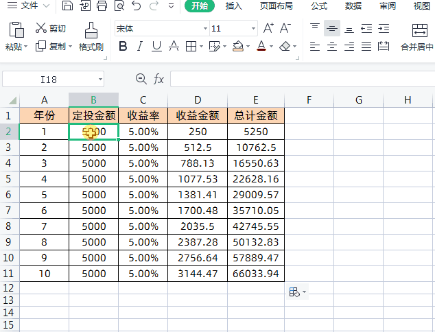Image resolution: width=435 pixels, height=332 pixels.
Task: Click the Select All corner triangle
Action: [x=13, y=100]
